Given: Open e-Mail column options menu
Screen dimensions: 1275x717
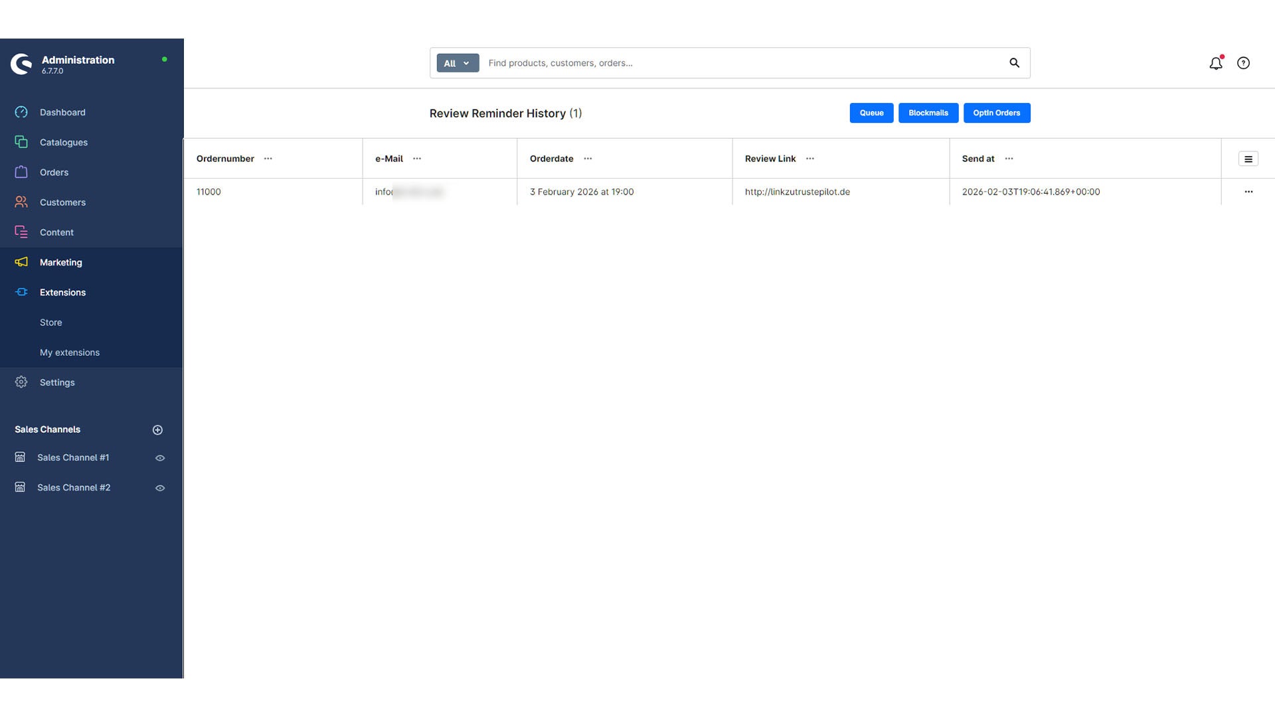Looking at the screenshot, I should tap(417, 159).
